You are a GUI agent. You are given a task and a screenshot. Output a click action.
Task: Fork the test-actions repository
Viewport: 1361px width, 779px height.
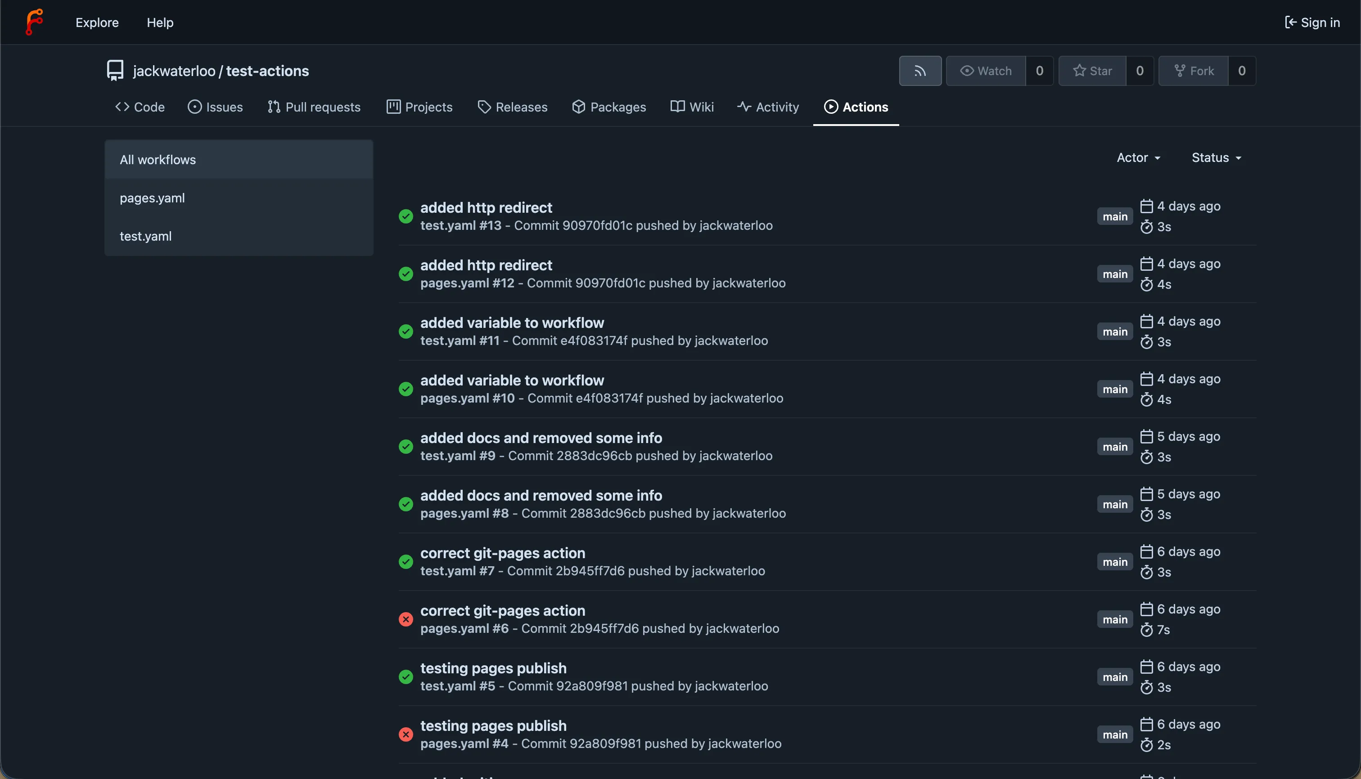pos(1193,71)
